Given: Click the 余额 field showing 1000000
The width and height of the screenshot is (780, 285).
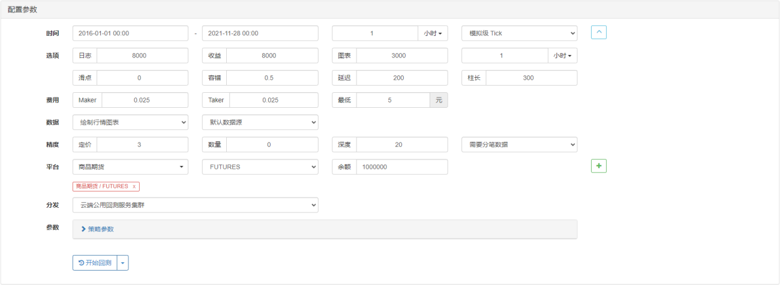Looking at the screenshot, I should tap(401, 166).
